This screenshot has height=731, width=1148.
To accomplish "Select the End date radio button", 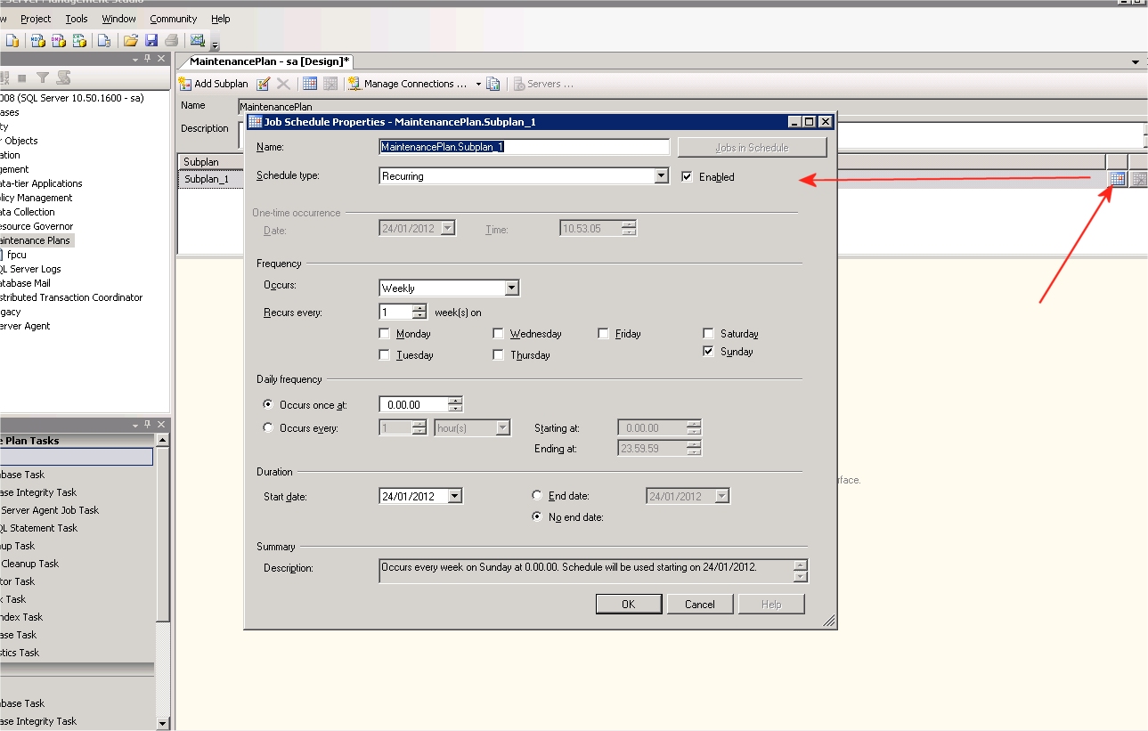I will point(537,496).
